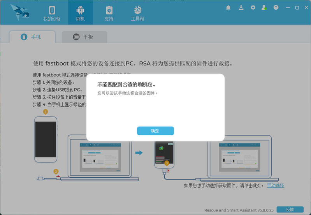
Task: Click the left laptop illustration
Action: tap(100, 158)
